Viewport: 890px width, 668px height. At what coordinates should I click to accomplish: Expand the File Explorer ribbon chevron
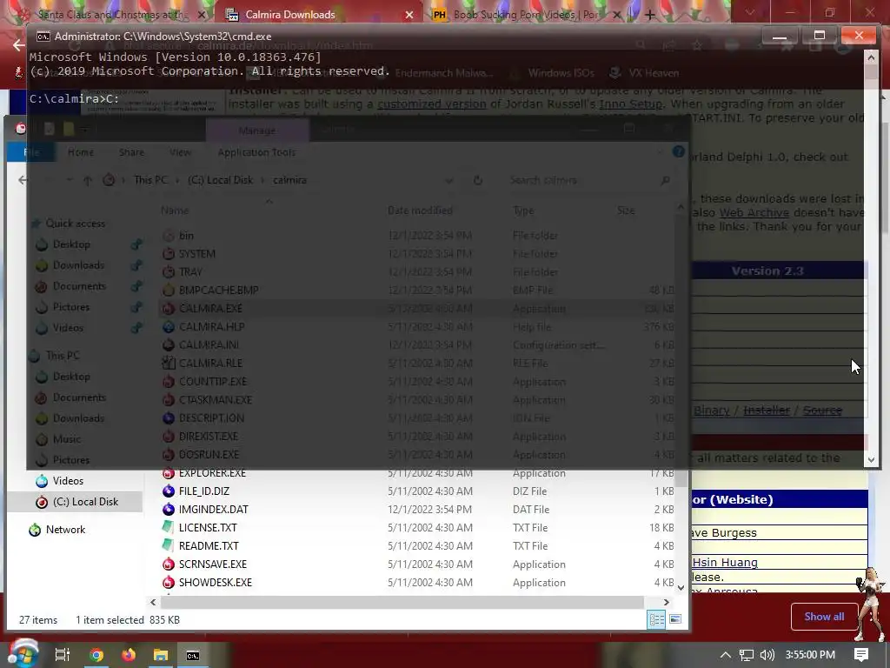point(660,152)
